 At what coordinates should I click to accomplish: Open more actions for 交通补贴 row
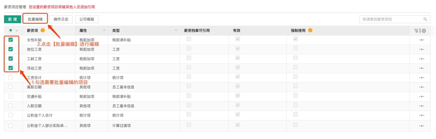(422, 97)
